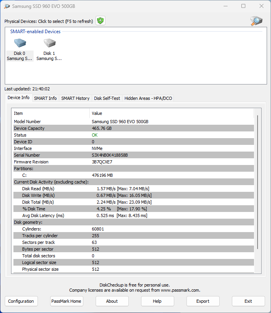
Task: Select the Logical sector size row
Action: click(134, 262)
